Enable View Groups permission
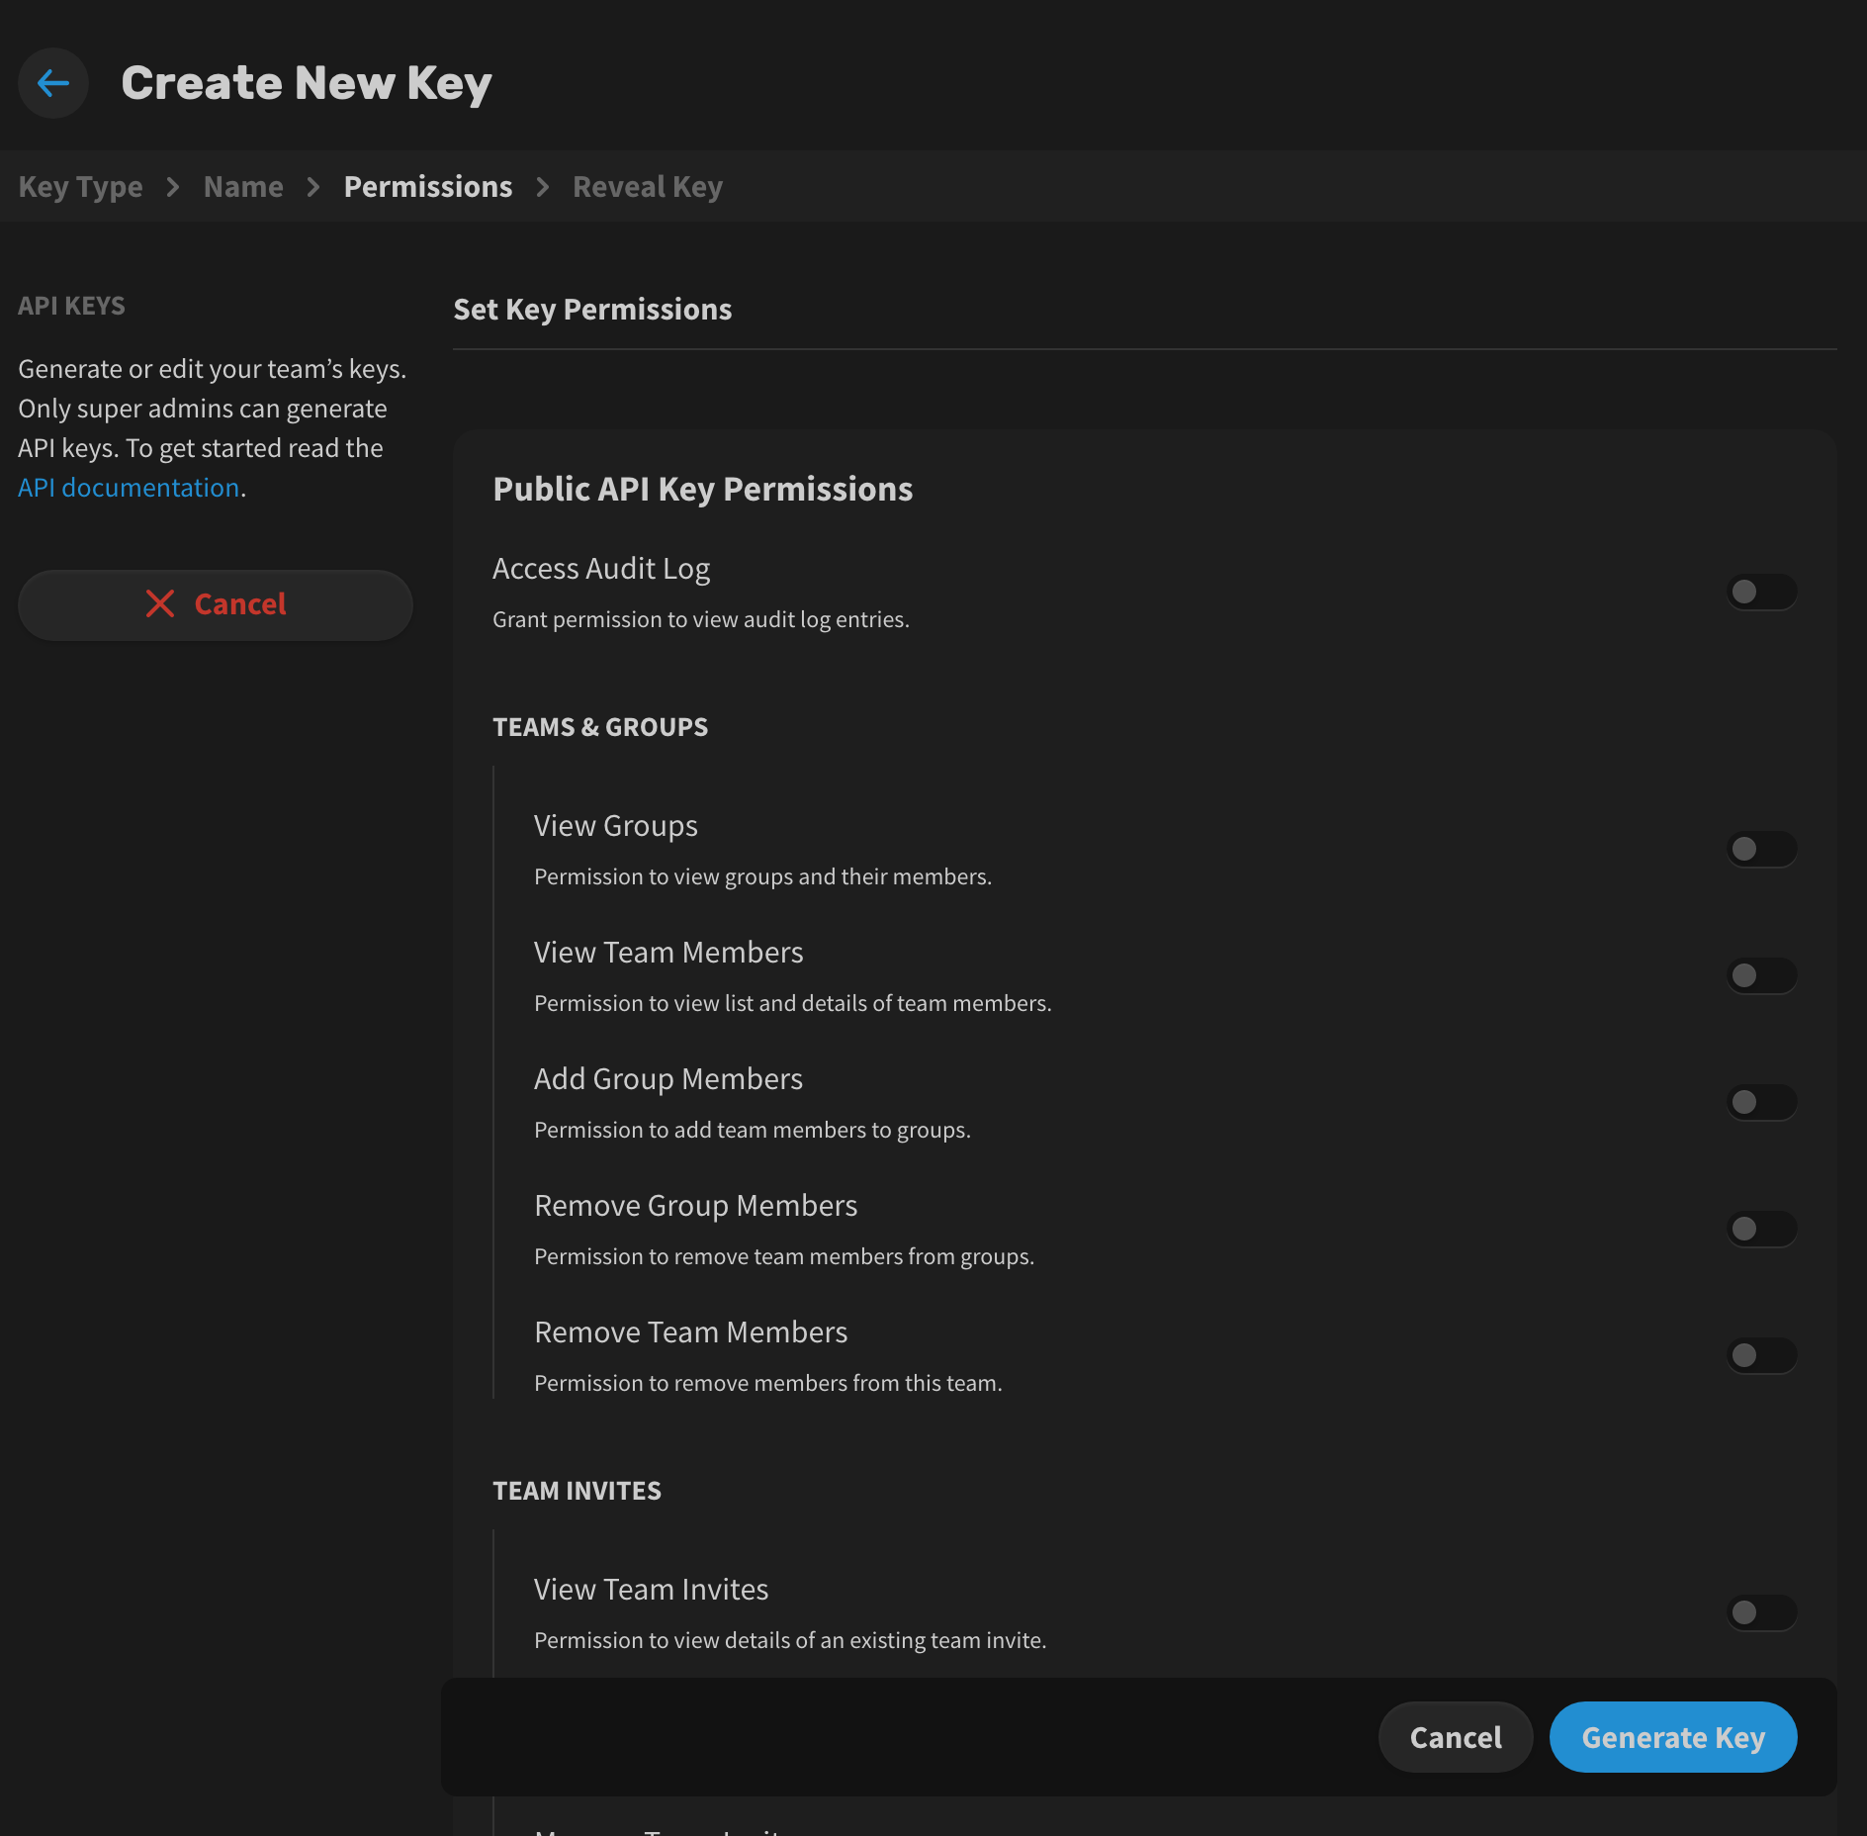This screenshot has height=1836, width=1867. tap(1761, 849)
